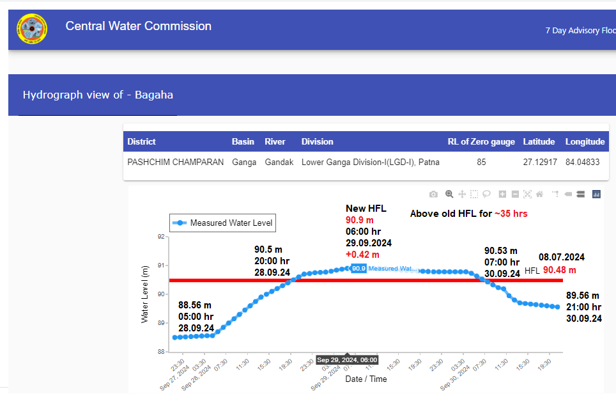Click the Central Water Commission title
The image size is (616, 412).
[138, 26]
